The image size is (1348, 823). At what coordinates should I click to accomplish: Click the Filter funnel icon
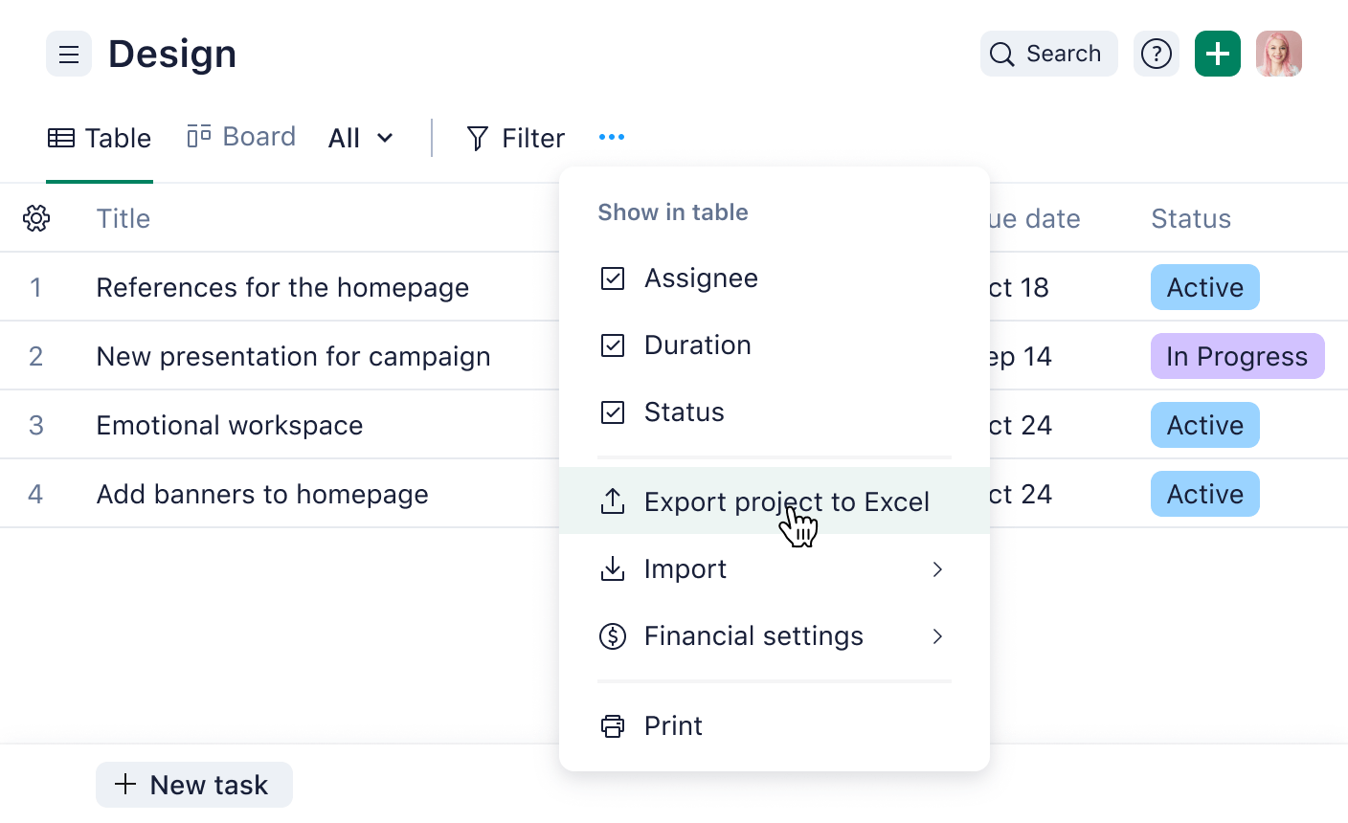(478, 139)
